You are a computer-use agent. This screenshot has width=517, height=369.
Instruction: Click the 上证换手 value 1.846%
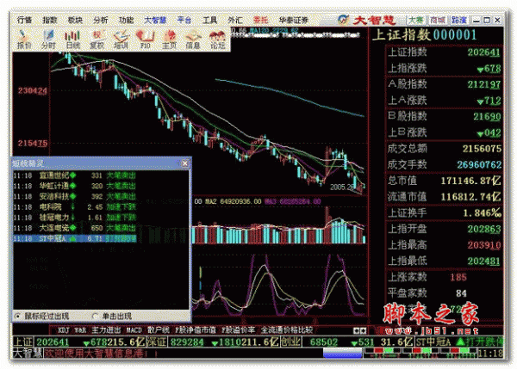[482, 213]
